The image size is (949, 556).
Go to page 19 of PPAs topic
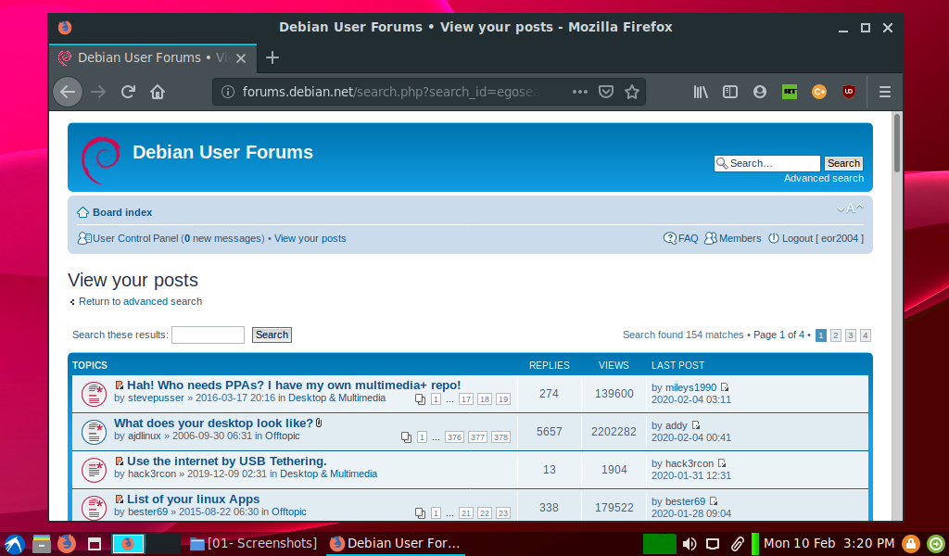pyautogui.click(x=503, y=399)
